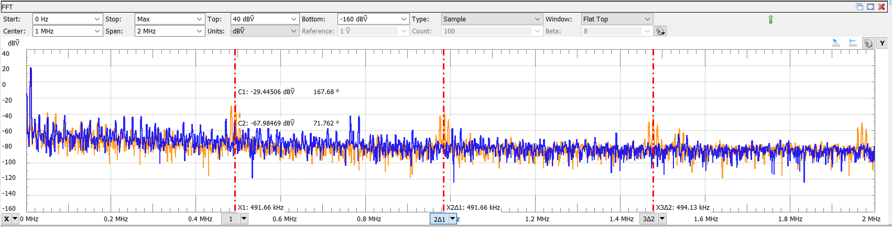Close the FFT panel with the red X
This screenshot has height=227, width=892.
click(x=882, y=7)
